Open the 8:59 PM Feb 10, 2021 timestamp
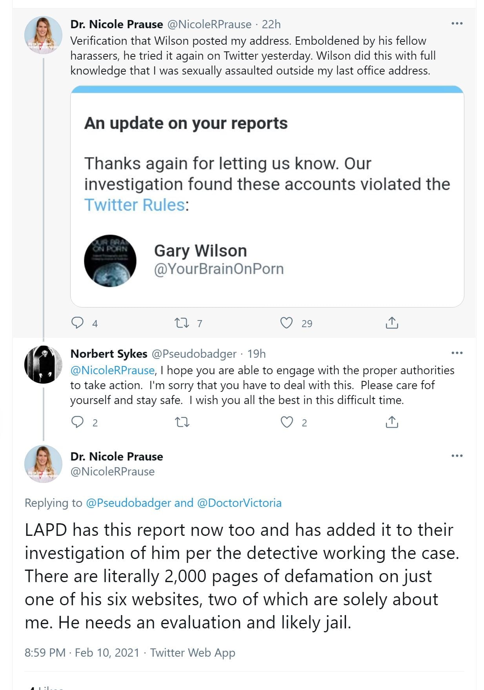This screenshot has width=484, height=690. point(82,652)
